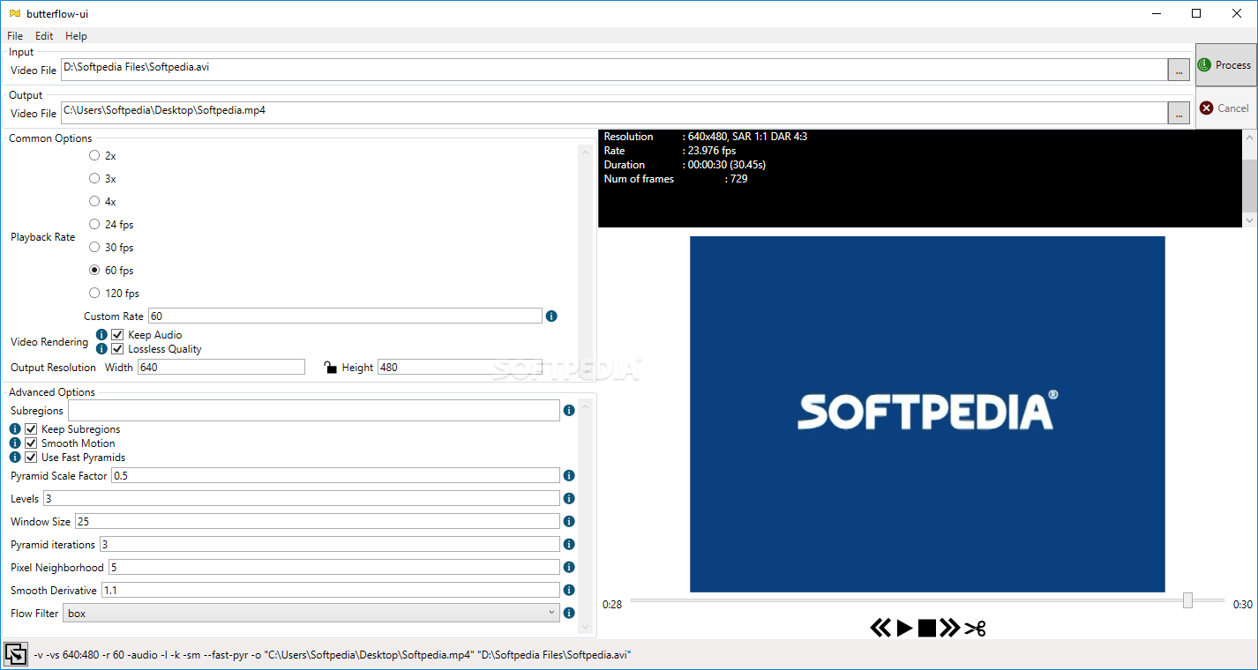
Task: Click the info icon for Window Size
Action: coord(569,522)
